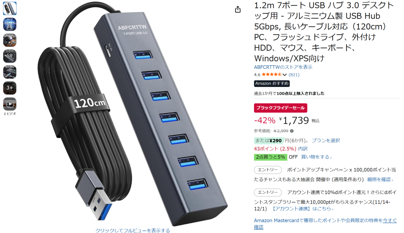404x233 pixels.
Task: Select the first product thumbnail
Action: click(10, 8)
